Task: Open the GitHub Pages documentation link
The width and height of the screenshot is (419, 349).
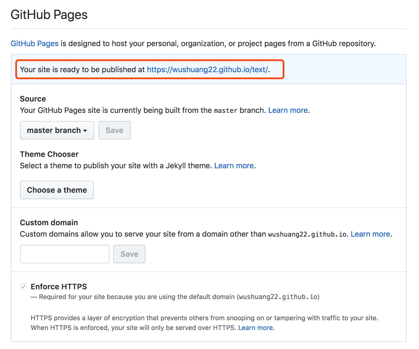Action: 34,43
